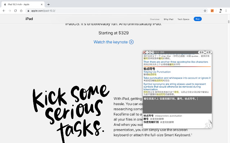Go back using the browser back arrow

(x=4, y=11)
